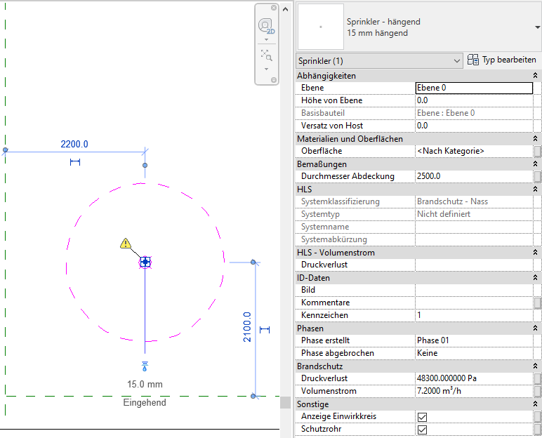Toggle the permanent dimension icon under 2200.0
This screenshot has height=438, width=542.
[x=75, y=162]
